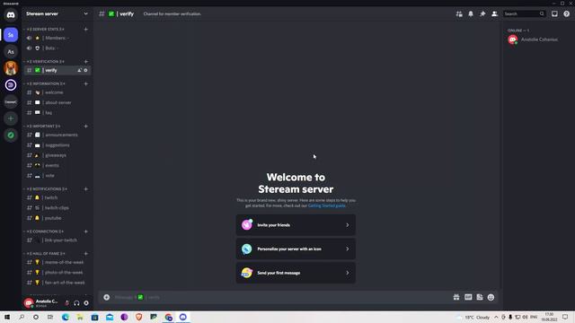Screen dimensions: 575x323
Task: Create invite for verify channel
Action: tap(79, 70)
